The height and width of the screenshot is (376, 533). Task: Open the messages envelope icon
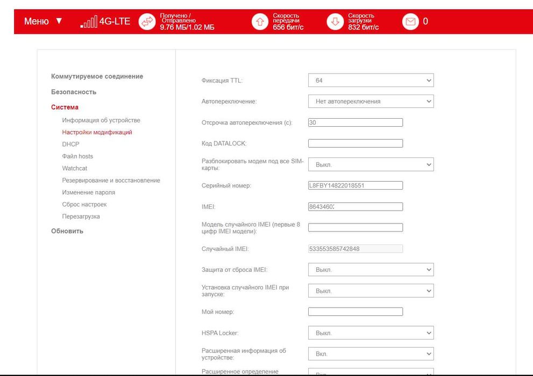pos(410,21)
